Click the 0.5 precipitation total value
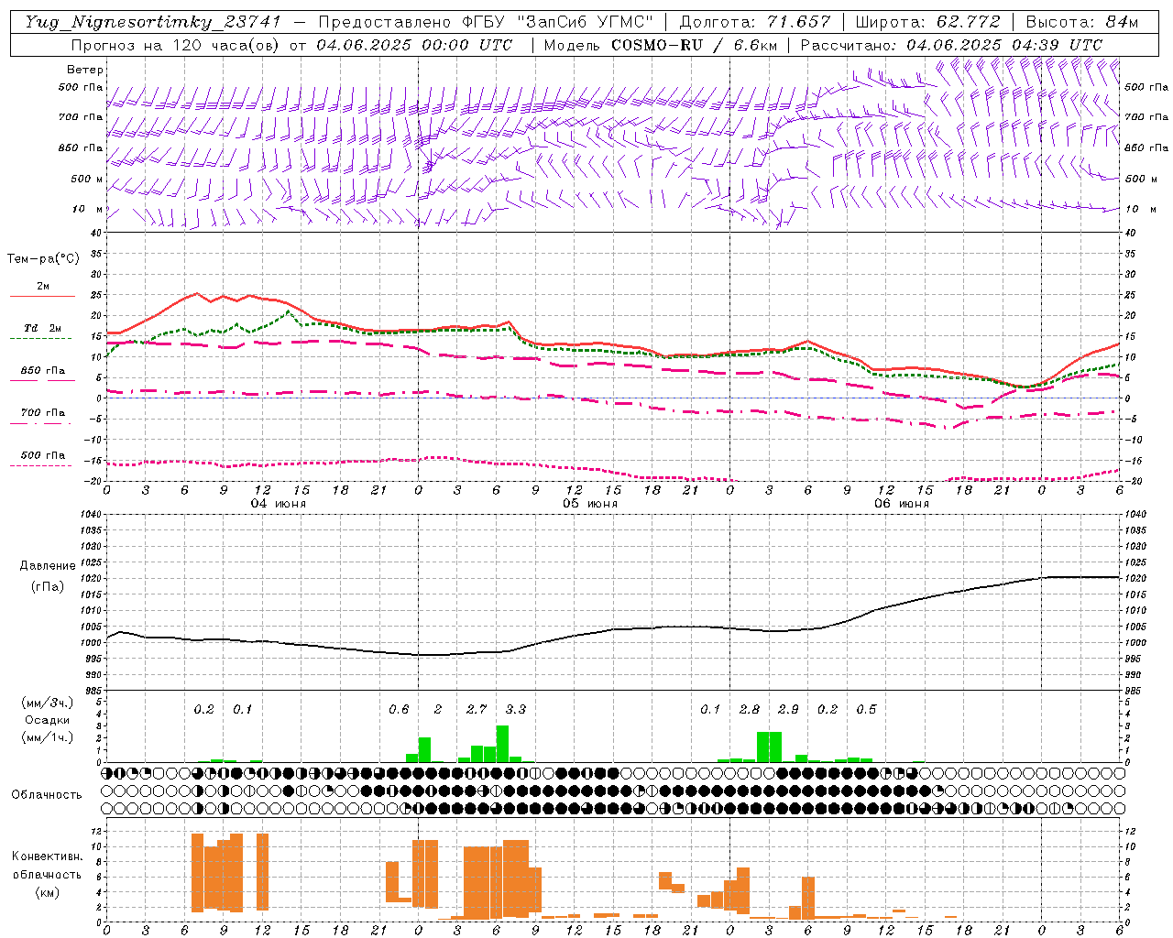The height and width of the screenshot is (938, 1173). (x=866, y=710)
